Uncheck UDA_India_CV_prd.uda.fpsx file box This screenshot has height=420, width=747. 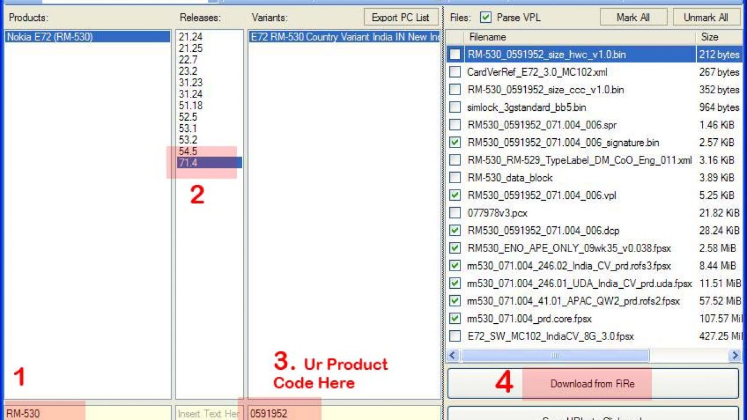455,283
